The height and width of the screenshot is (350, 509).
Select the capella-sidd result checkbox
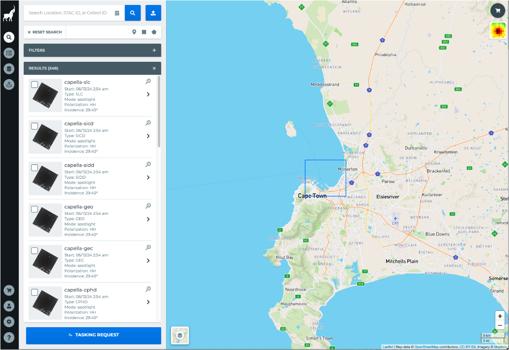35,168
